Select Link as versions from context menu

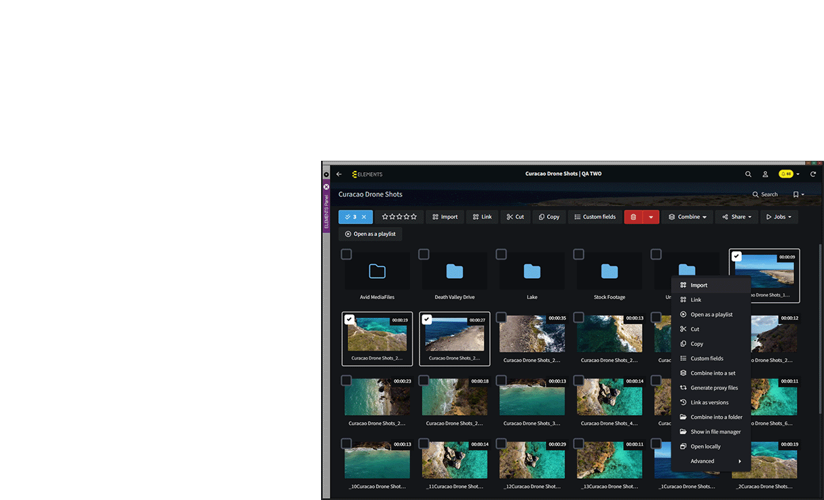709,402
